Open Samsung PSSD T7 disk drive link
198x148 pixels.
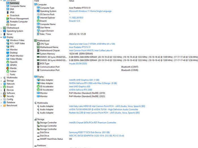click(89, 132)
